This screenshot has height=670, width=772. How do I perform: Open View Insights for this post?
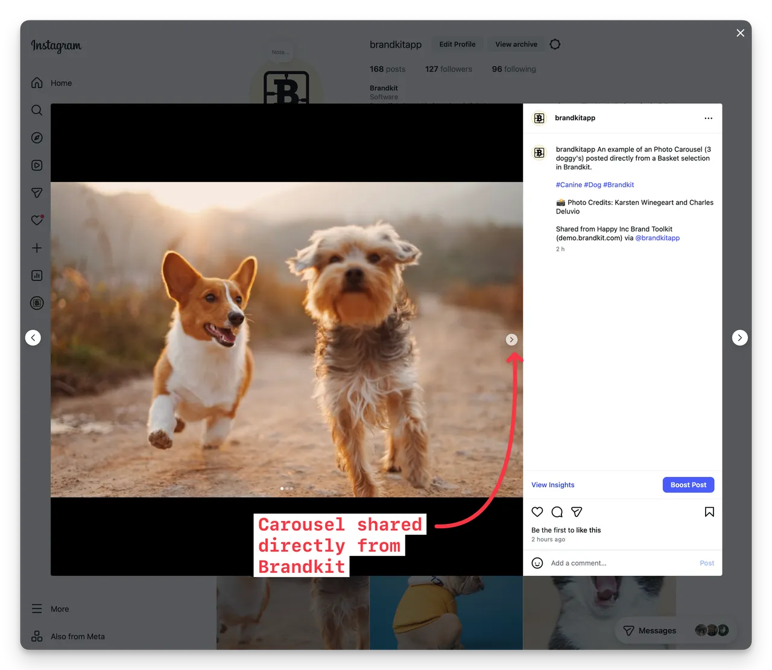[552, 484]
